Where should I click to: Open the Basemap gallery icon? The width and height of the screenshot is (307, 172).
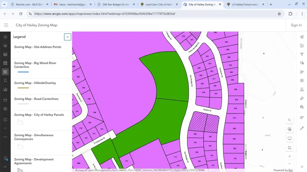tap(5, 63)
